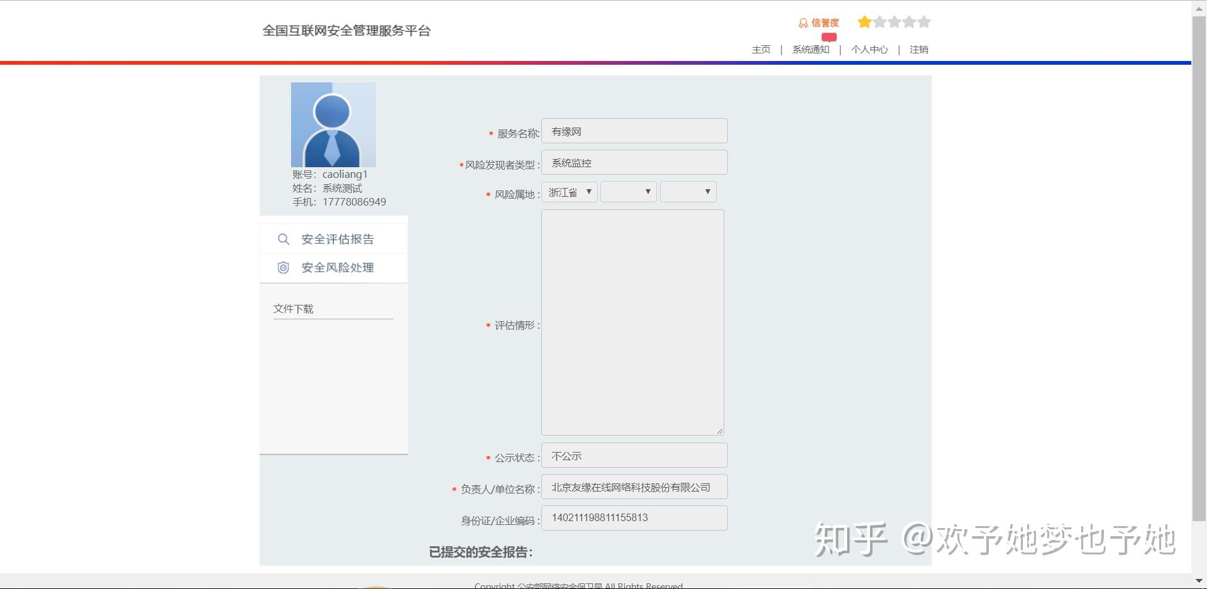The width and height of the screenshot is (1207, 589).
Task: Click the magnifier icon beside 安全评估报告
Action: (284, 239)
